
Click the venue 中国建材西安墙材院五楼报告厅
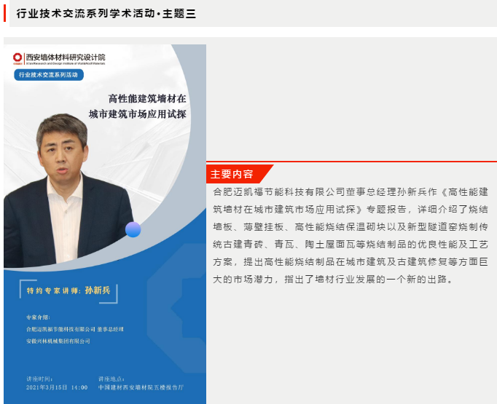click(141, 387)
